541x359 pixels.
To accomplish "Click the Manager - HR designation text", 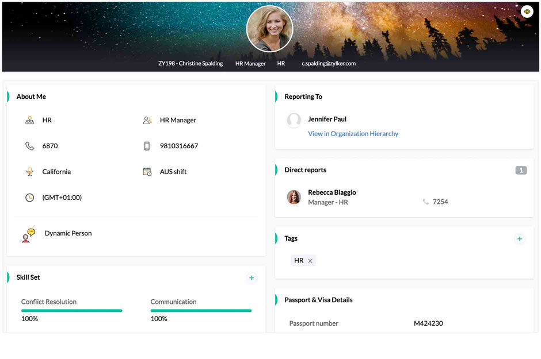I will (328, 202).
